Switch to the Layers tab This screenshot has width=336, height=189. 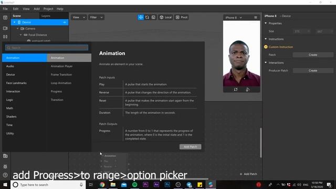[46, 16]
